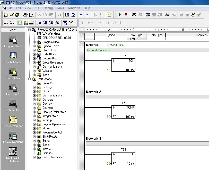This screenshot has height=170, width=209.
Task: Open Status Chart in the View navigation bar
Action: pyautogui.click(x=13, y=74)
